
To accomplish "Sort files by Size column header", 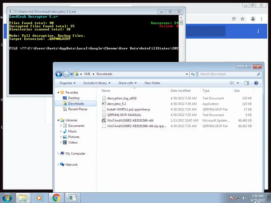I will point(237,91).
